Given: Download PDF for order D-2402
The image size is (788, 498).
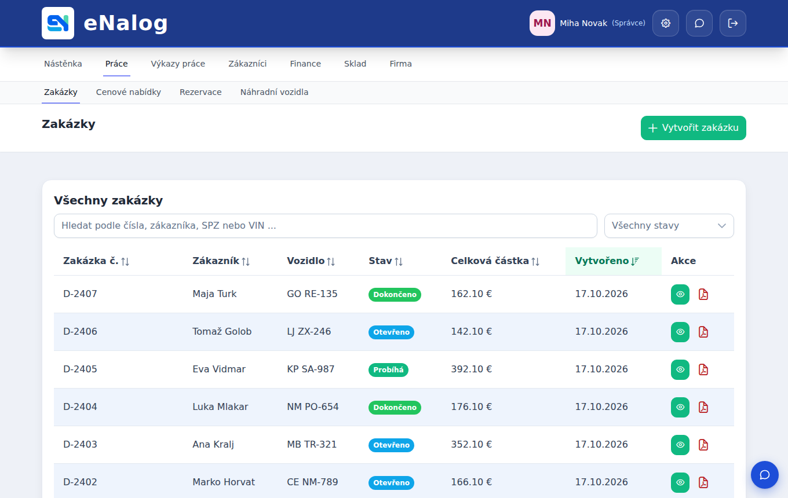Looking at the screenshot, I should click(x=703, y=482).
